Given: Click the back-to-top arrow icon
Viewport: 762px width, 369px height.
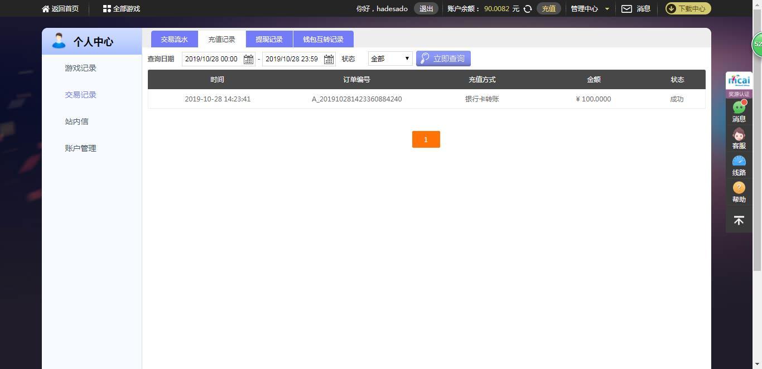Looking at the screenshot, I should pyautogui.click(x=739, y=221).
